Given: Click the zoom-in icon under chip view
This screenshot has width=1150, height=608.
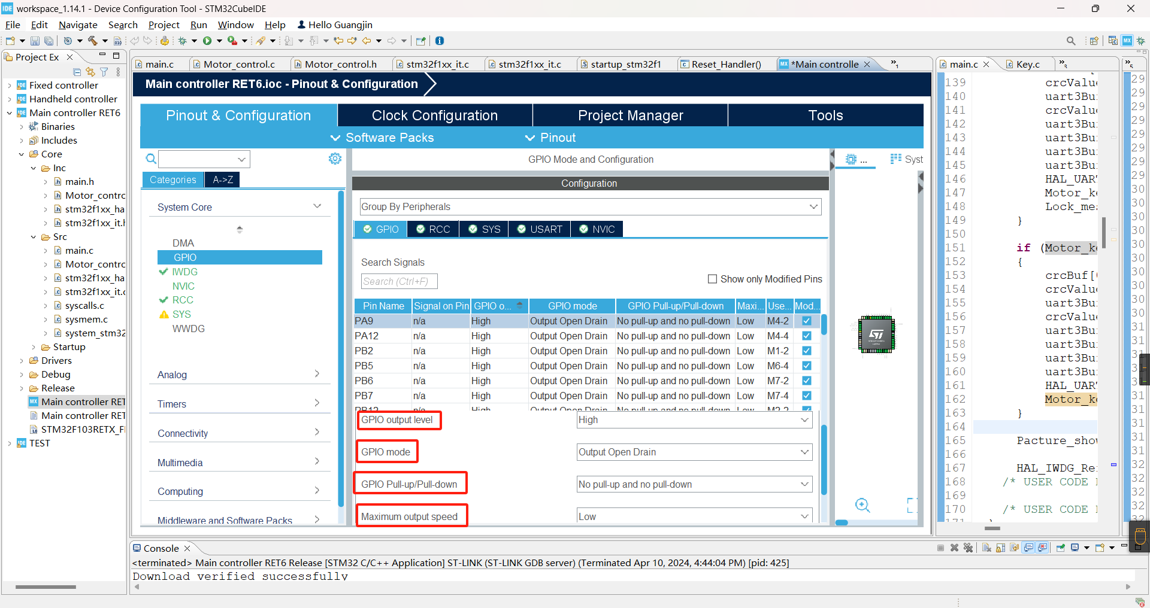Looking at the screenshot, I should pyautogui.click(x=862, y=505).
